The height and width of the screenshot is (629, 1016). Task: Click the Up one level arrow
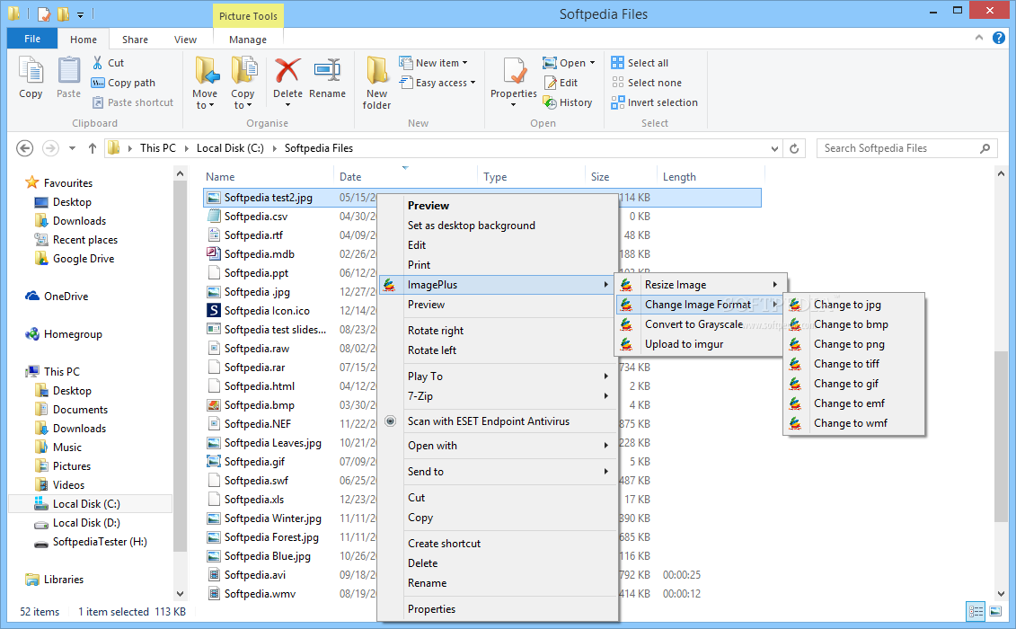pyautogui.click(x=92, y=148)
